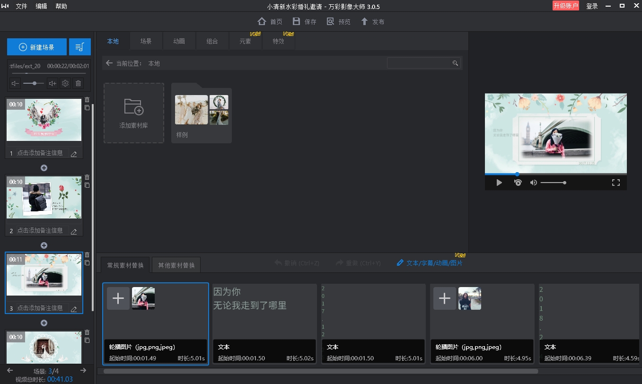Viewport: 642px width, 384px height.
Task: Insert a scene after scene 3
Action: 44,323
